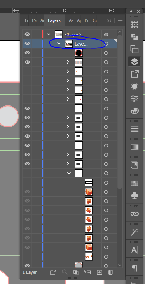The image size is (145, 284).
Task: Open the Paragraph pilcrow panel icon
Action: (x=134, y=268)
